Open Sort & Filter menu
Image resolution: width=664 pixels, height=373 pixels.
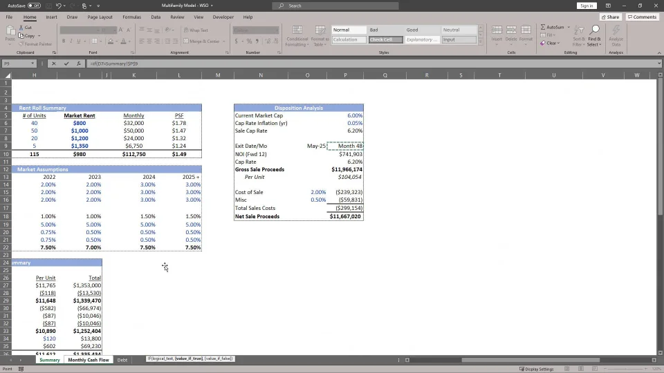pyautogui.click(x=578, y=35)
